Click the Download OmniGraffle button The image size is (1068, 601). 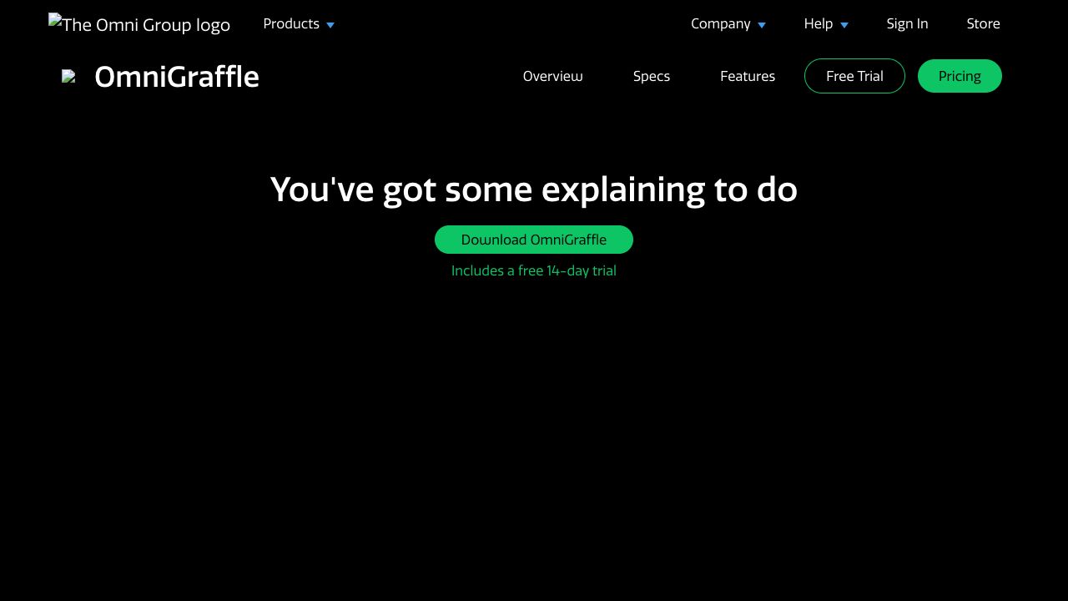(x=533, y=240)
